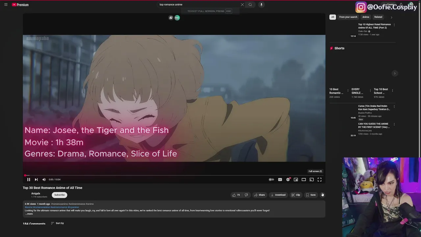Image resolution: width=421 pixels, height=237 pixels.
Task: Expand description with ...more
Action: tap(29, 214)
